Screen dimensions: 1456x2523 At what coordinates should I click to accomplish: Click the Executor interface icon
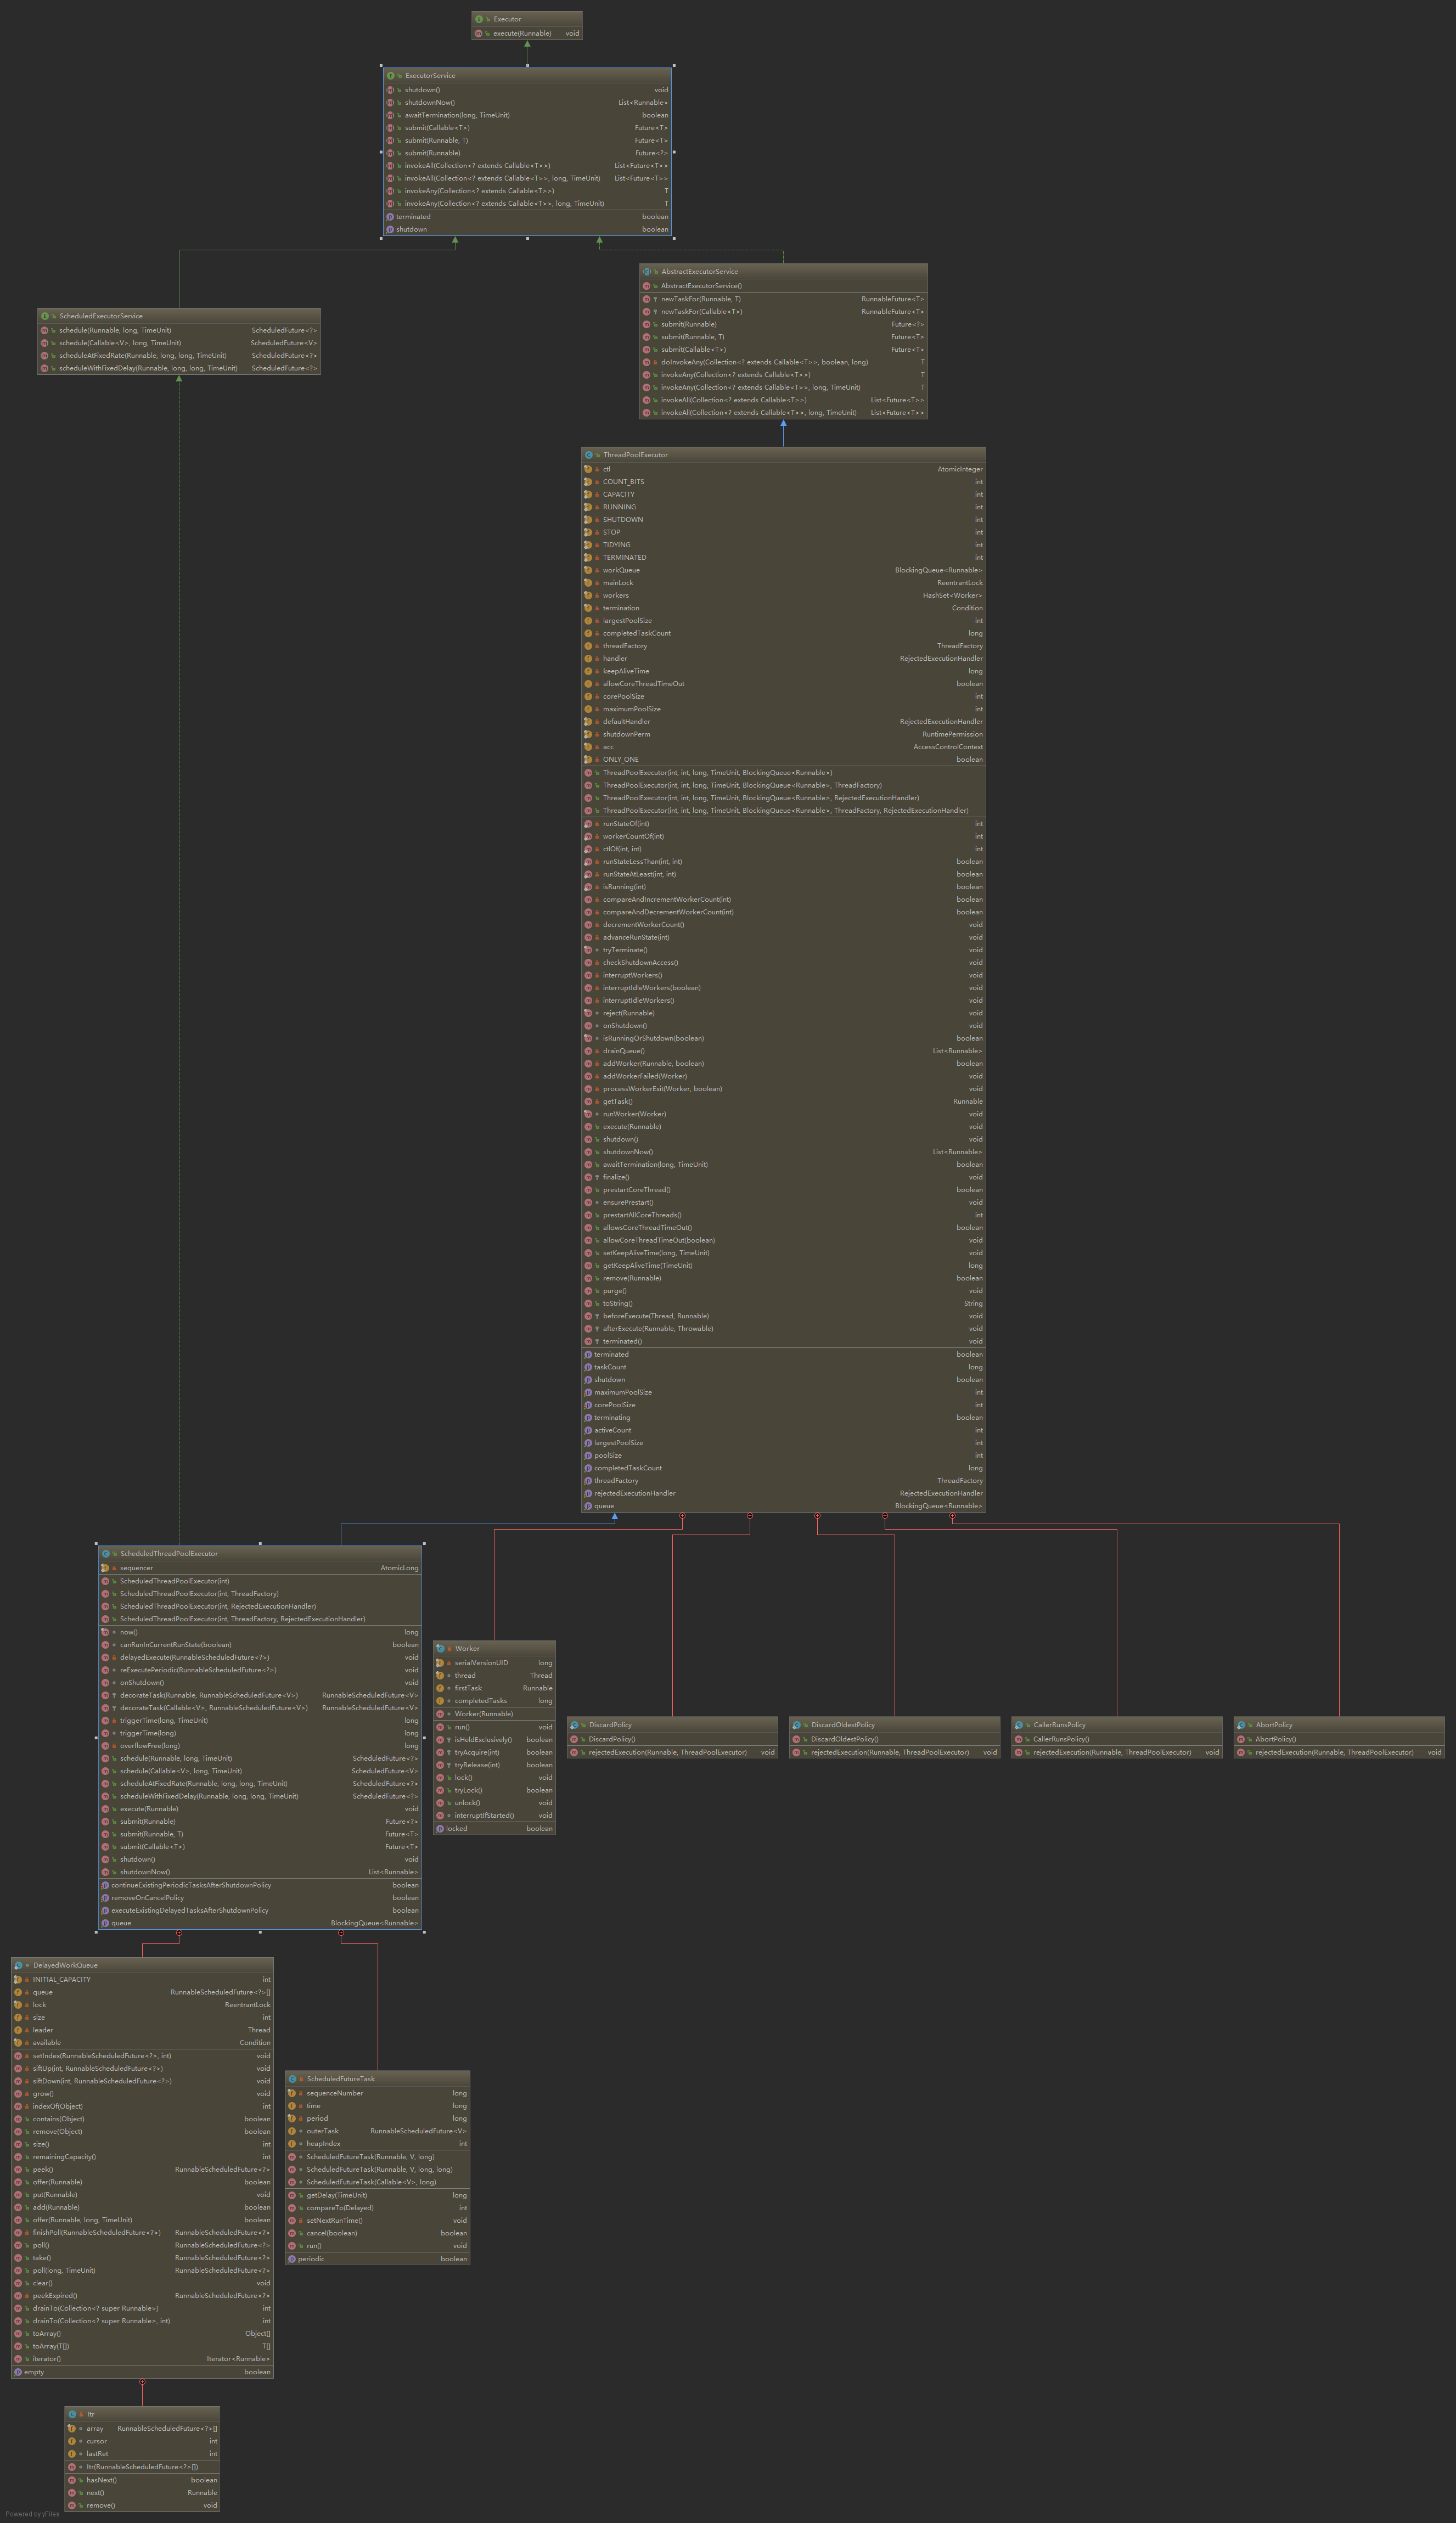(x=478, y=19)
